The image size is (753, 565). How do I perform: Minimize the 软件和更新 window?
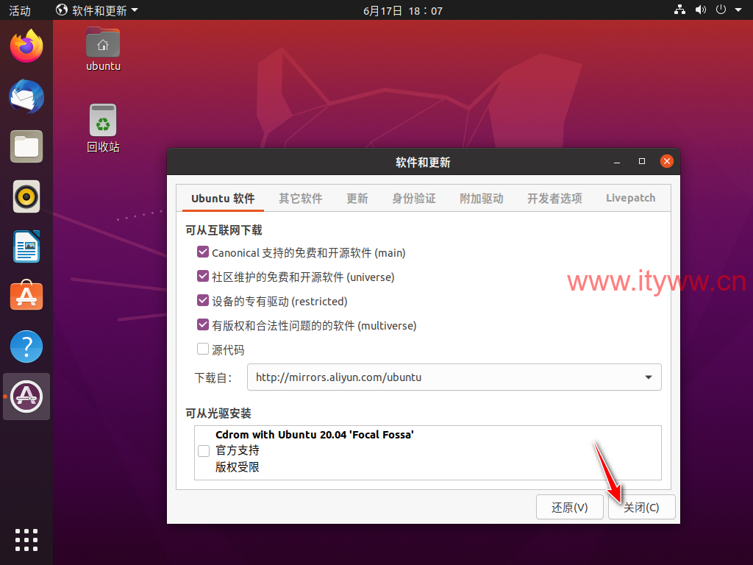point(617,162)
